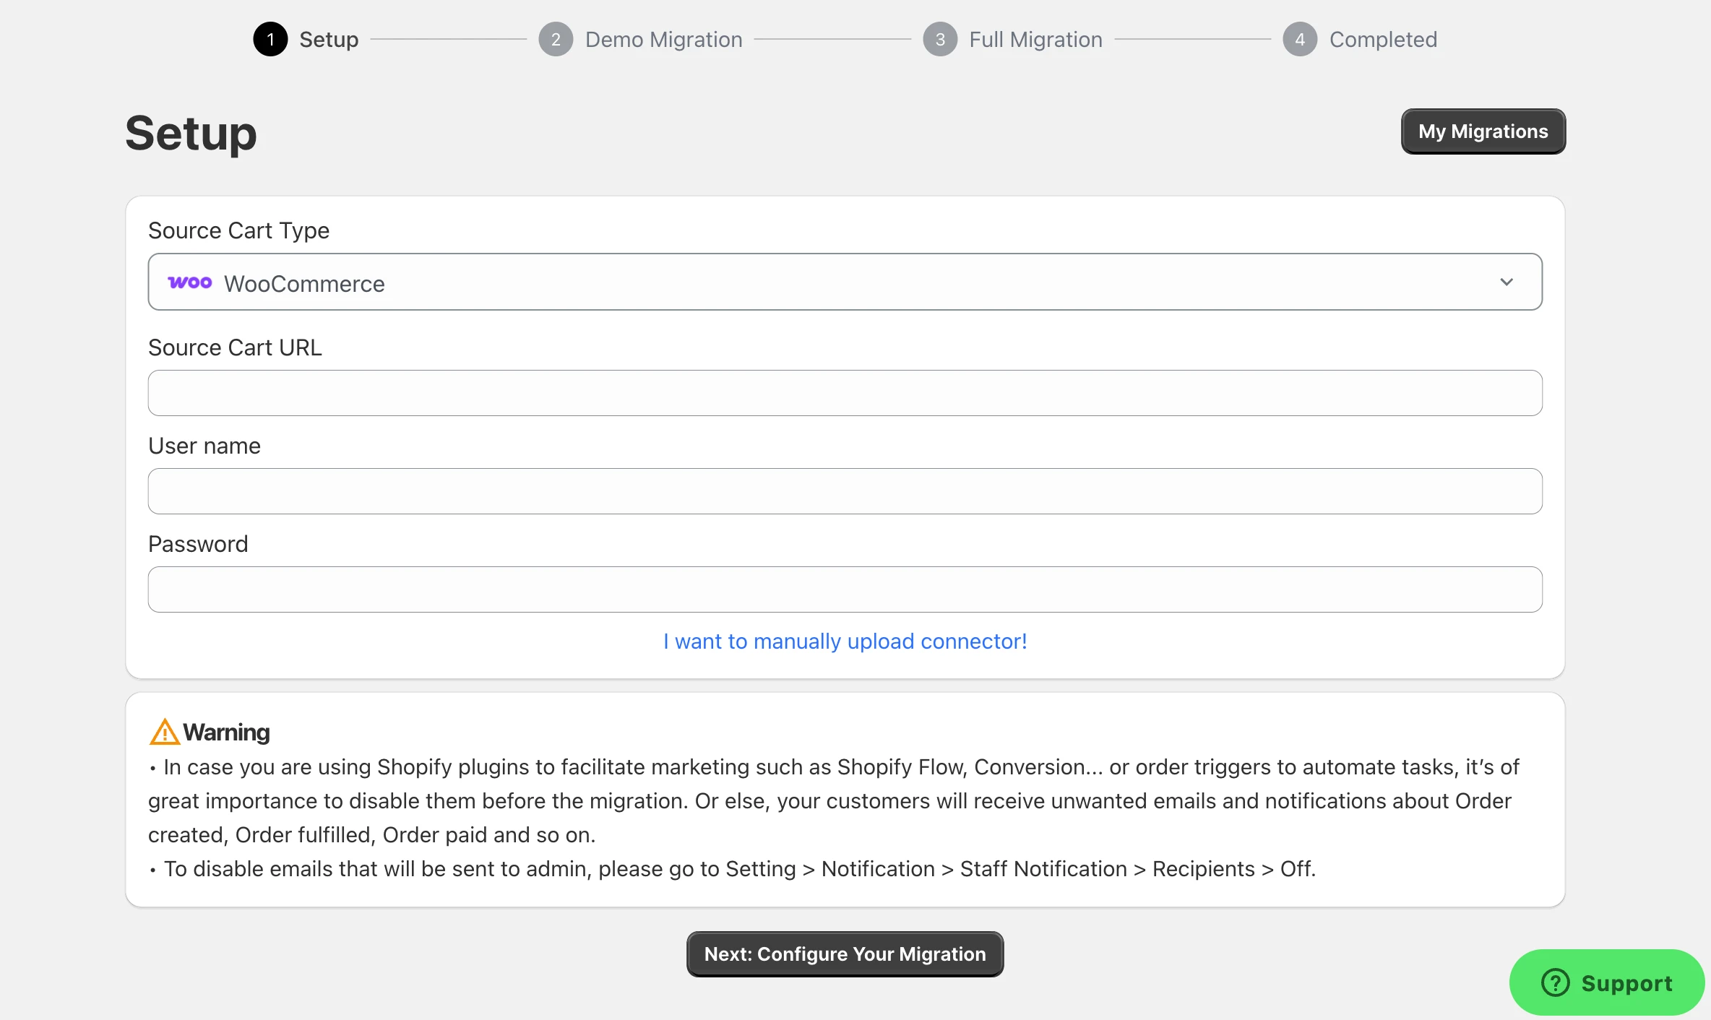Image resolution: width=1711 pixels, height=1020 pixels.
Task: Focus the User name input field
Action: 845,491
